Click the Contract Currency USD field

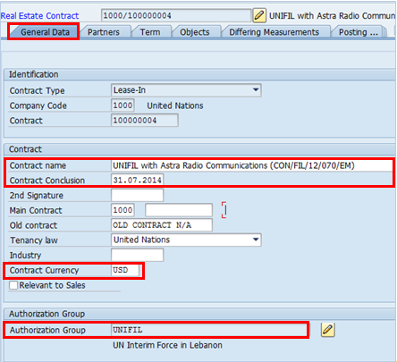click(x=125, y=270)
